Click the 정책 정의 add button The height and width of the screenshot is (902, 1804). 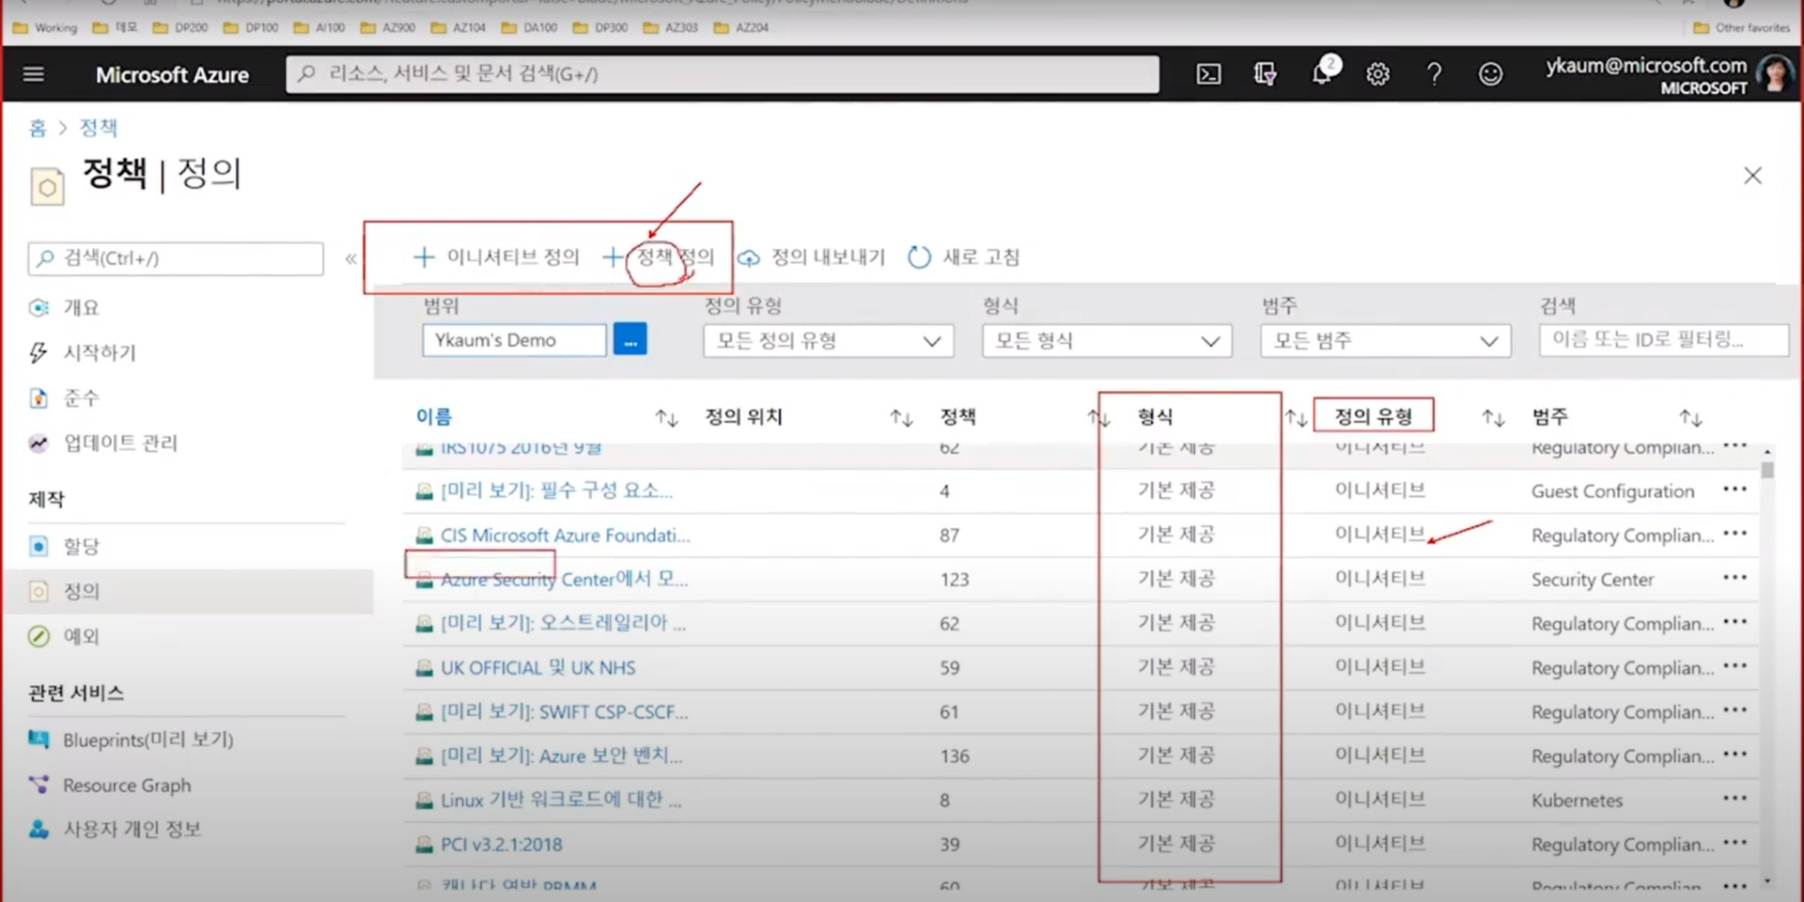coord(660,257)
